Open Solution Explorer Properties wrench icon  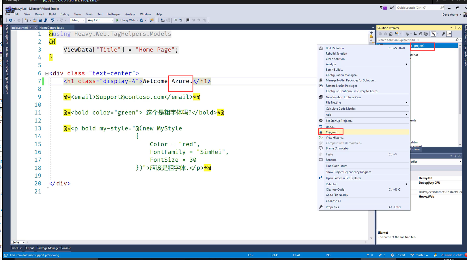tap(443, 34)
